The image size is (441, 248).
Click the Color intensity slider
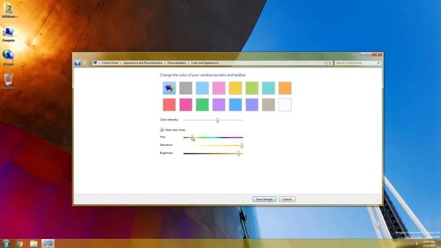pos(213,120)
